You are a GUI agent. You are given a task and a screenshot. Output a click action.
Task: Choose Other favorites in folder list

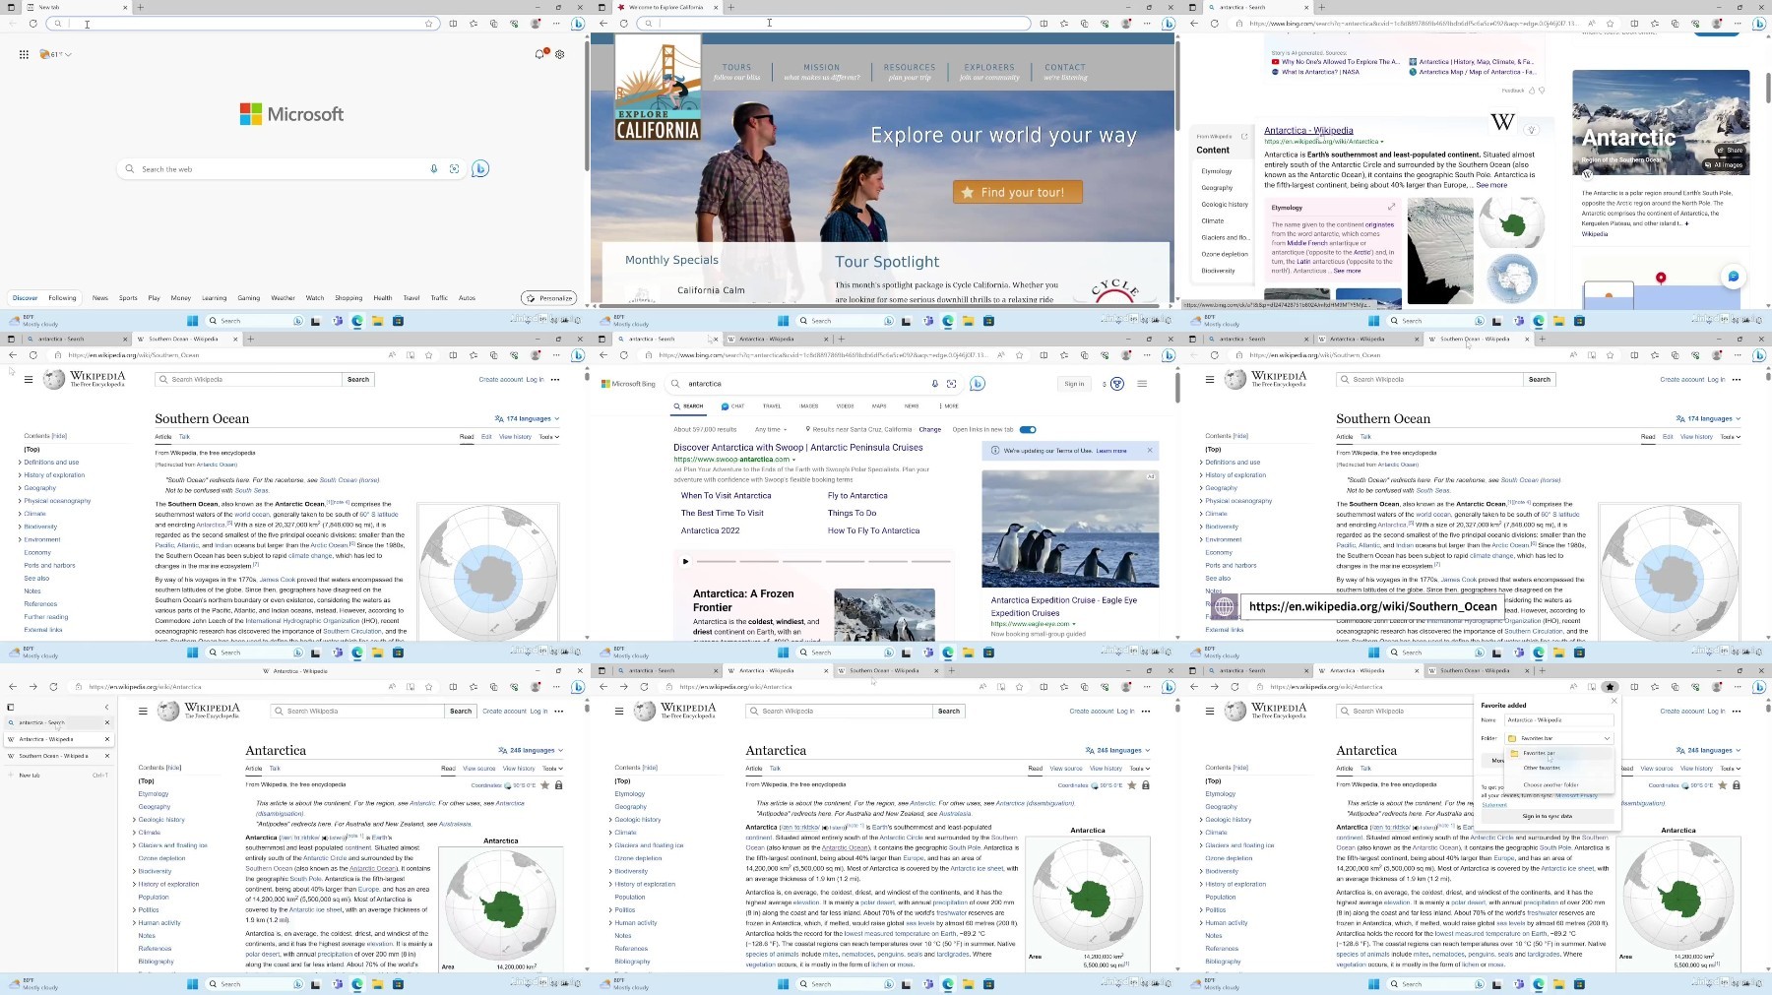coord(1542,768)
